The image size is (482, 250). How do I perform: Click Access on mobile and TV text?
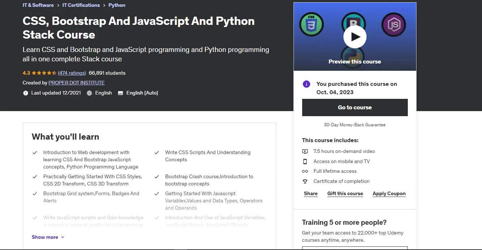(342, 161)
